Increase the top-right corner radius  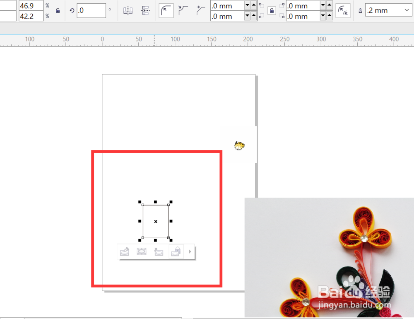point(329,5)
